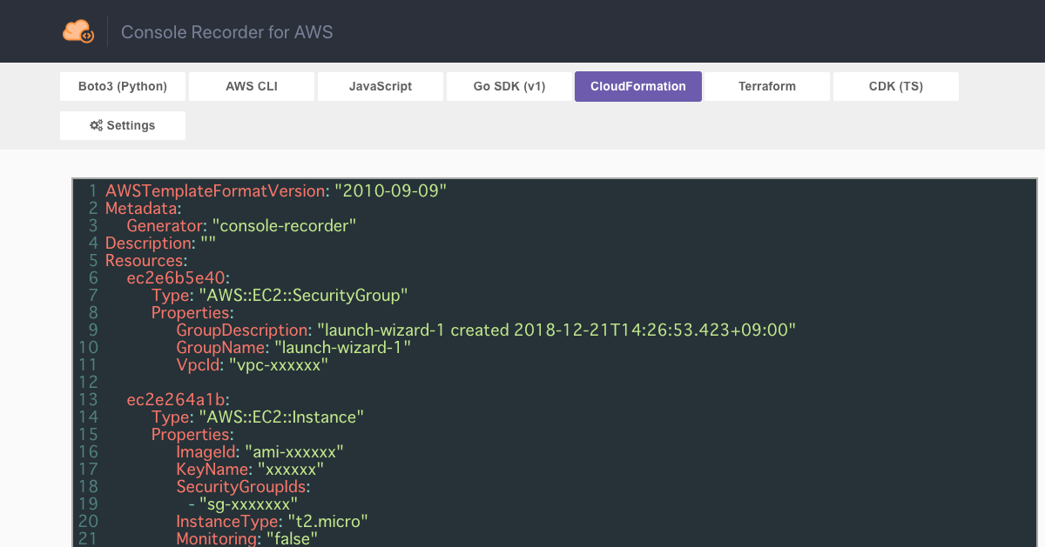The image size is (1045, 547).
Task: Click the ec2e264a1b resource name
Action: point(177,399)
